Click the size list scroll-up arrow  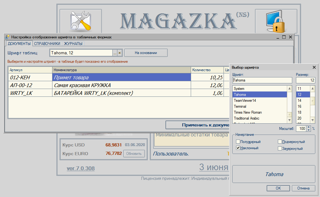313,89
